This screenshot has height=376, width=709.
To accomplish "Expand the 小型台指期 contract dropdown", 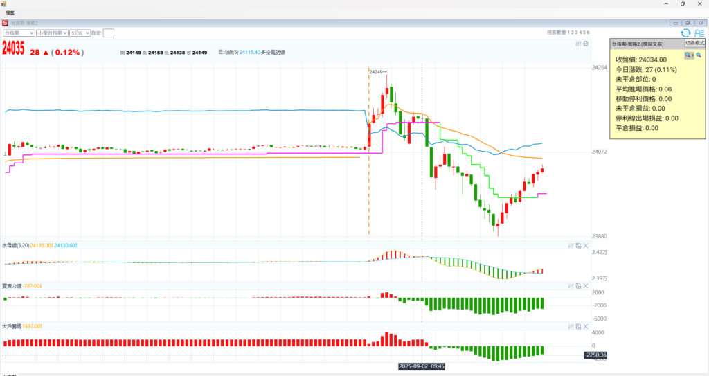I will coord(53,33).
